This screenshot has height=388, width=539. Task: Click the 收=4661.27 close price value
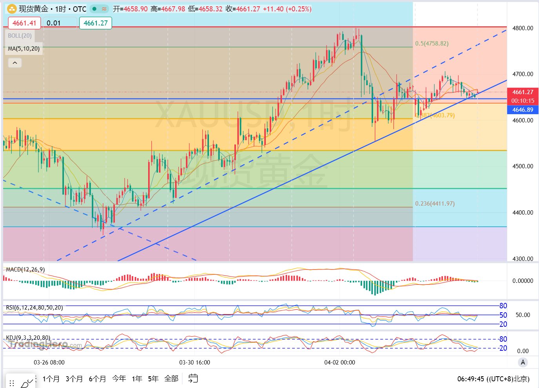243,9
